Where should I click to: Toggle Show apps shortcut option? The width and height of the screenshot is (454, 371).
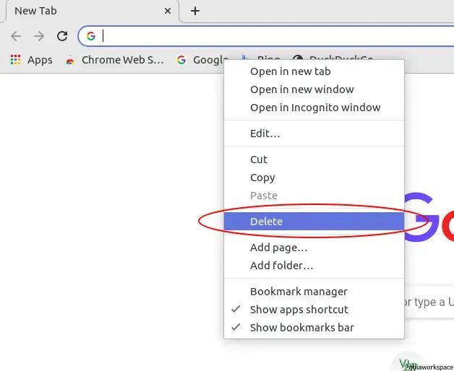tap(314, 310)
